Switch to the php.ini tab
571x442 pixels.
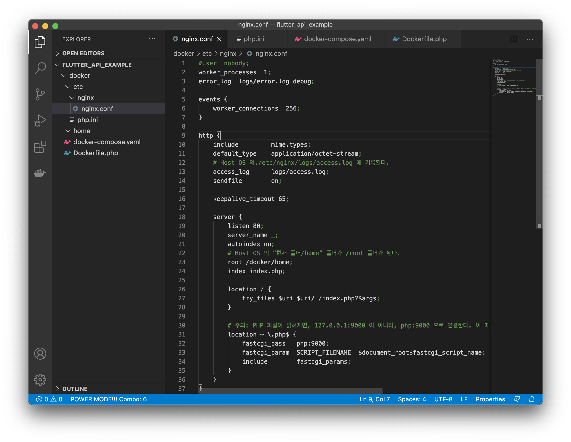click(x=254, y=39)
